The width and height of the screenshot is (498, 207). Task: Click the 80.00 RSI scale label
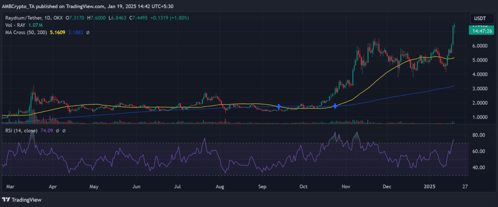pyautogui.click(x=480, y=135)
